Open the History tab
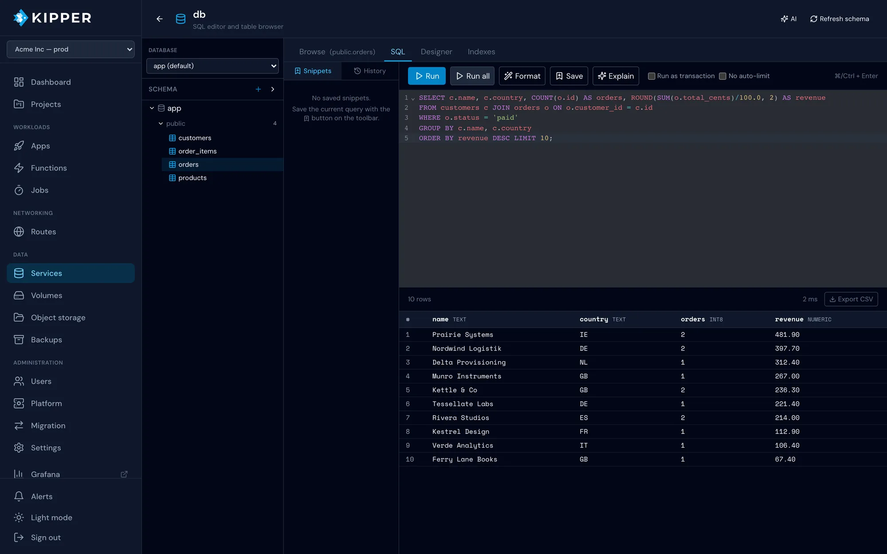Viewport: 887px width, 554px height. point(370,71)
